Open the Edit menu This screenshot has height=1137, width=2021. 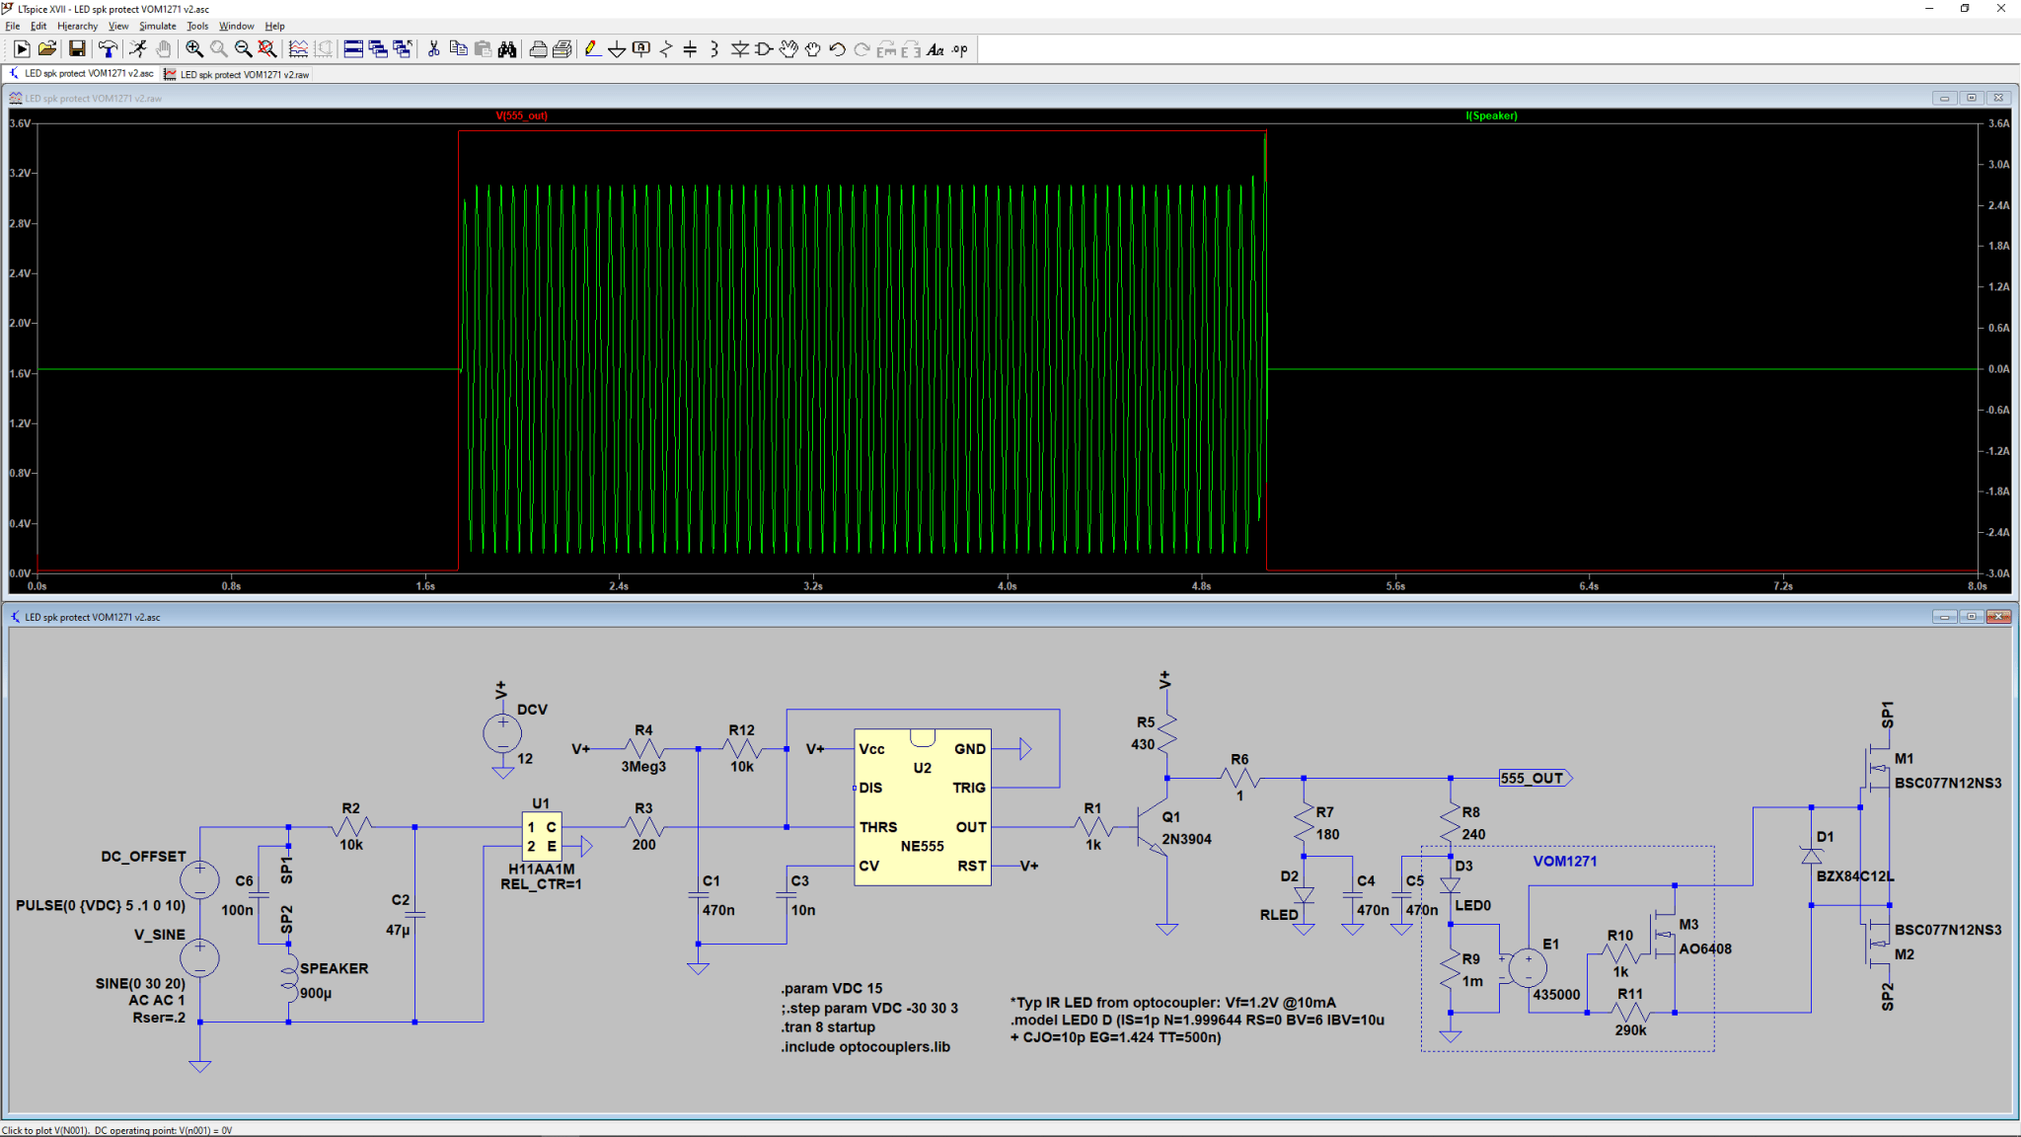(38, 26)
